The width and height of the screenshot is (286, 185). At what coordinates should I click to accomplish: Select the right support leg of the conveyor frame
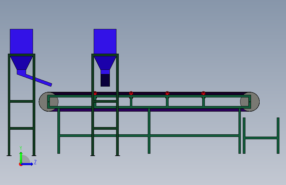tap(240, 131)
